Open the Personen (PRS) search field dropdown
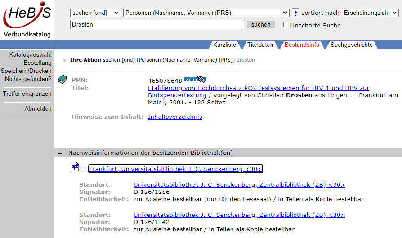The width and height of the screenshot is (402, 238). 206,13
